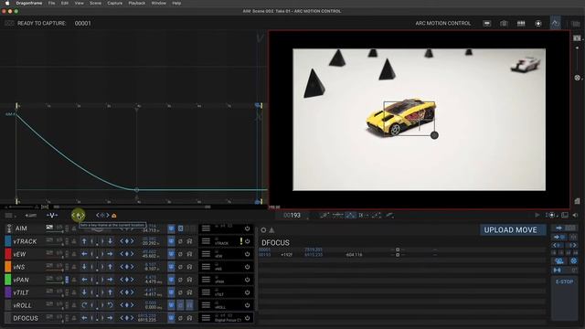Select the ARC motion control workspace icon
585x329 pixels.
(x=555, y=23)
